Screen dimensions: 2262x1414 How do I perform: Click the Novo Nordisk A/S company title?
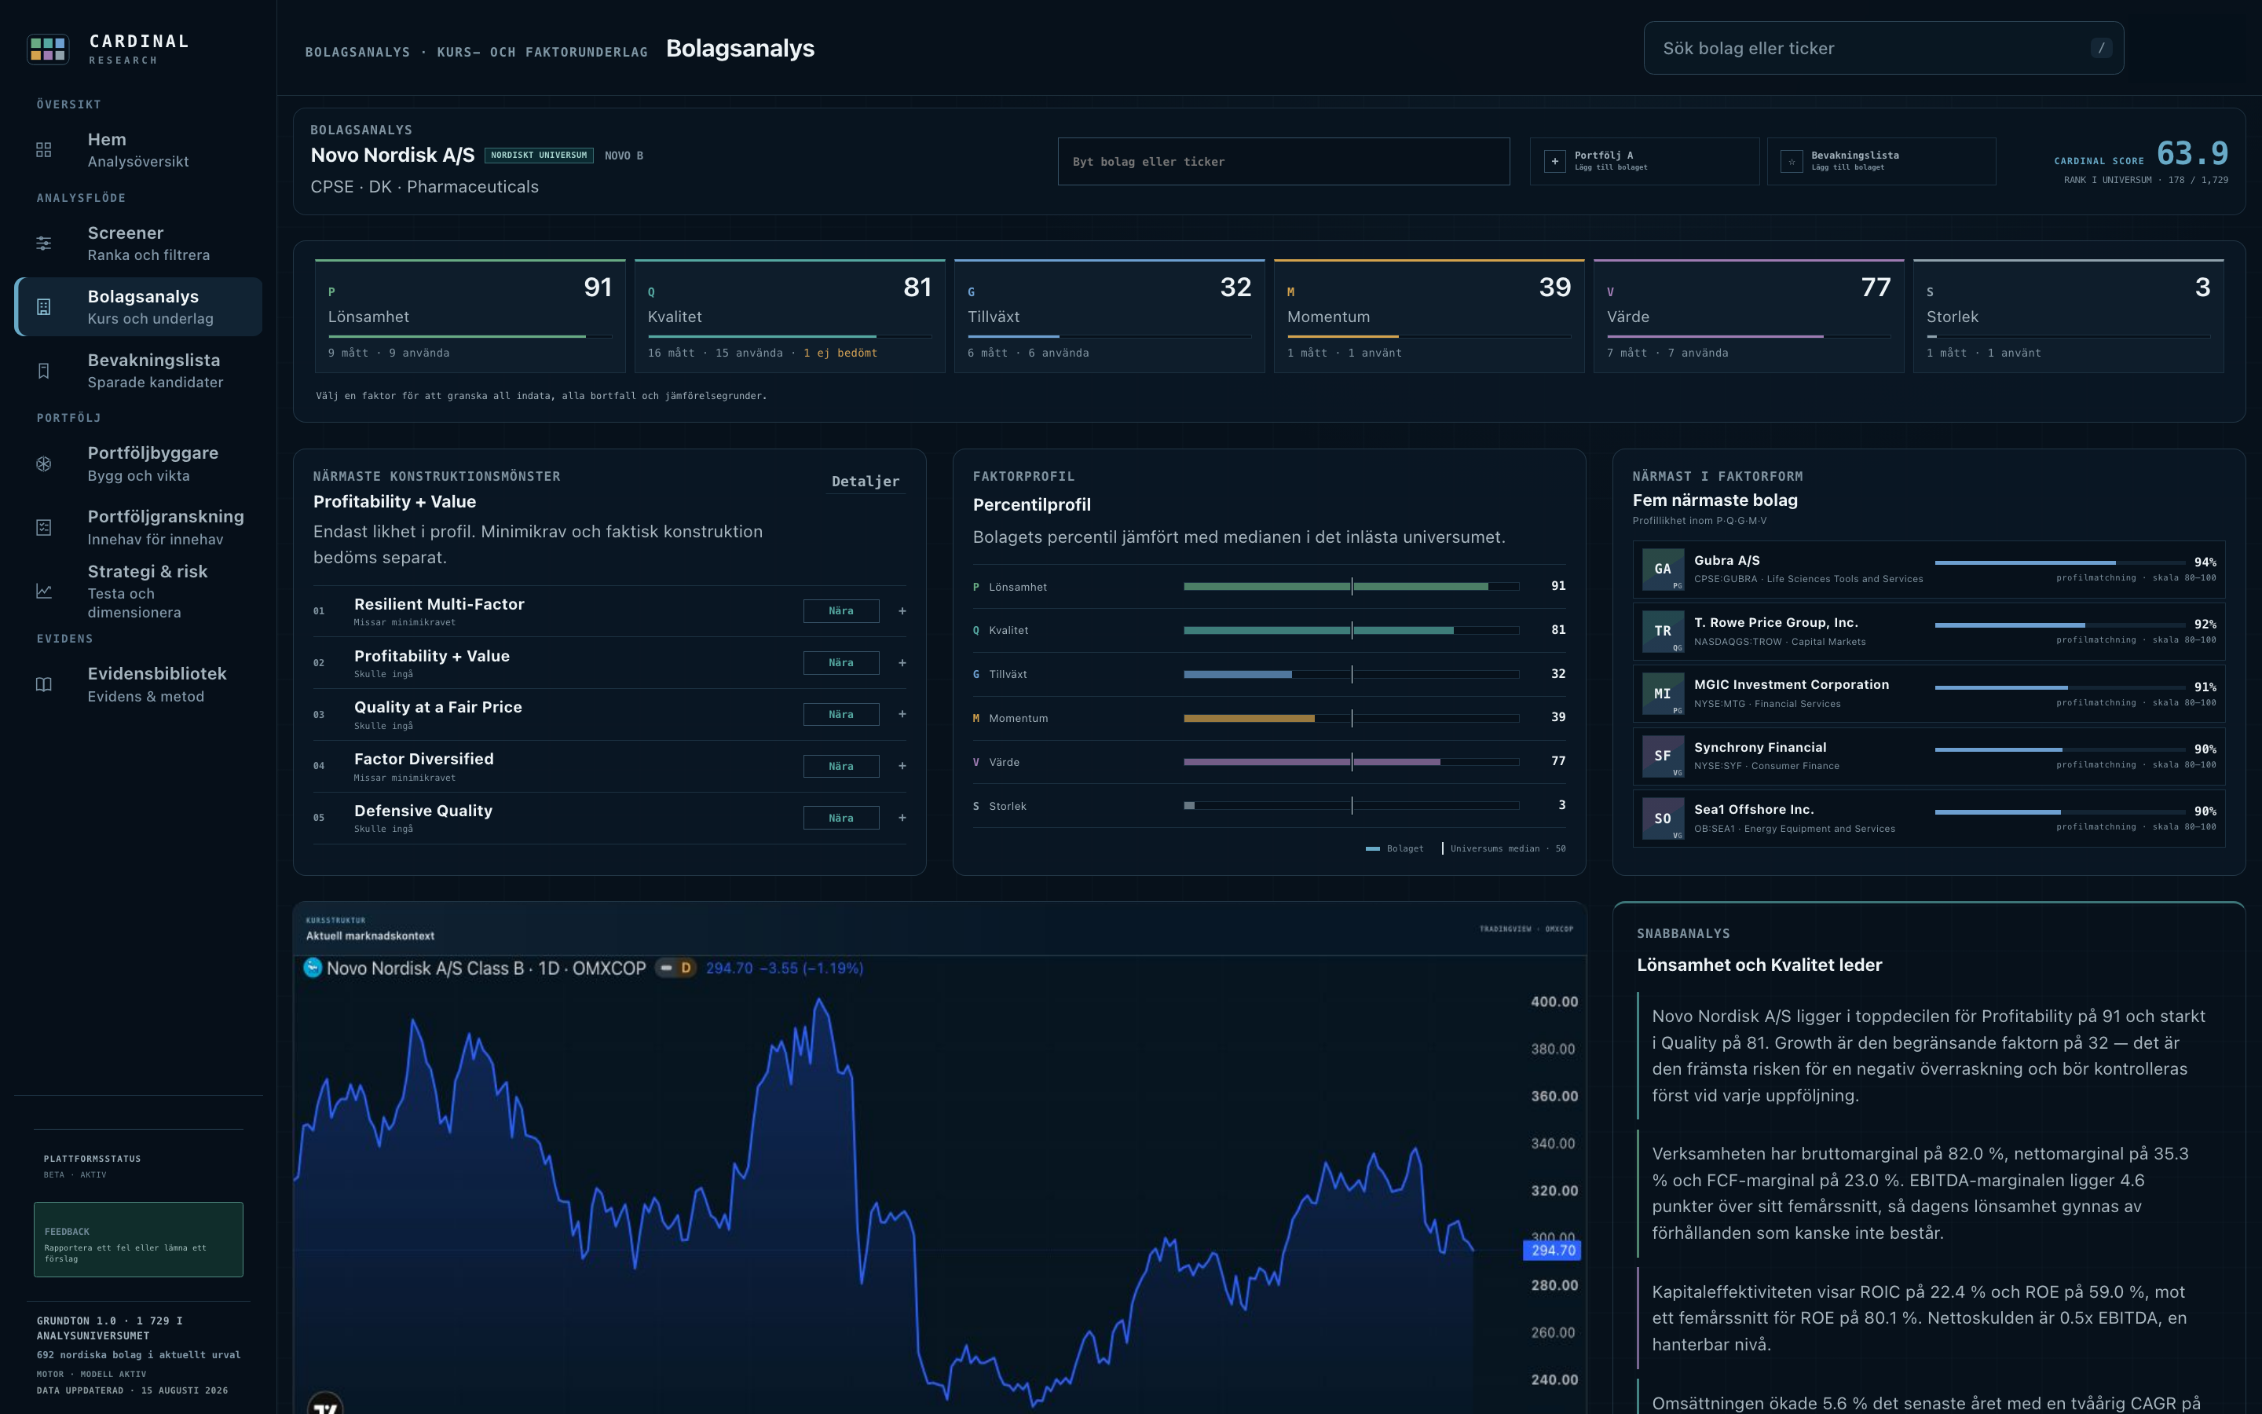coord(393,156)
